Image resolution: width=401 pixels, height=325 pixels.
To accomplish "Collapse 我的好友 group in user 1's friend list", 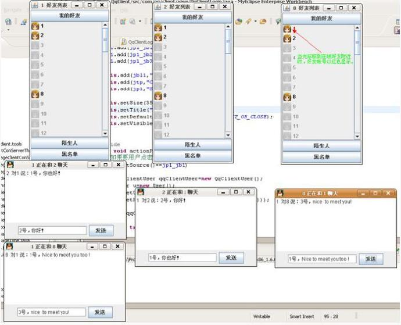I will 69,16.
